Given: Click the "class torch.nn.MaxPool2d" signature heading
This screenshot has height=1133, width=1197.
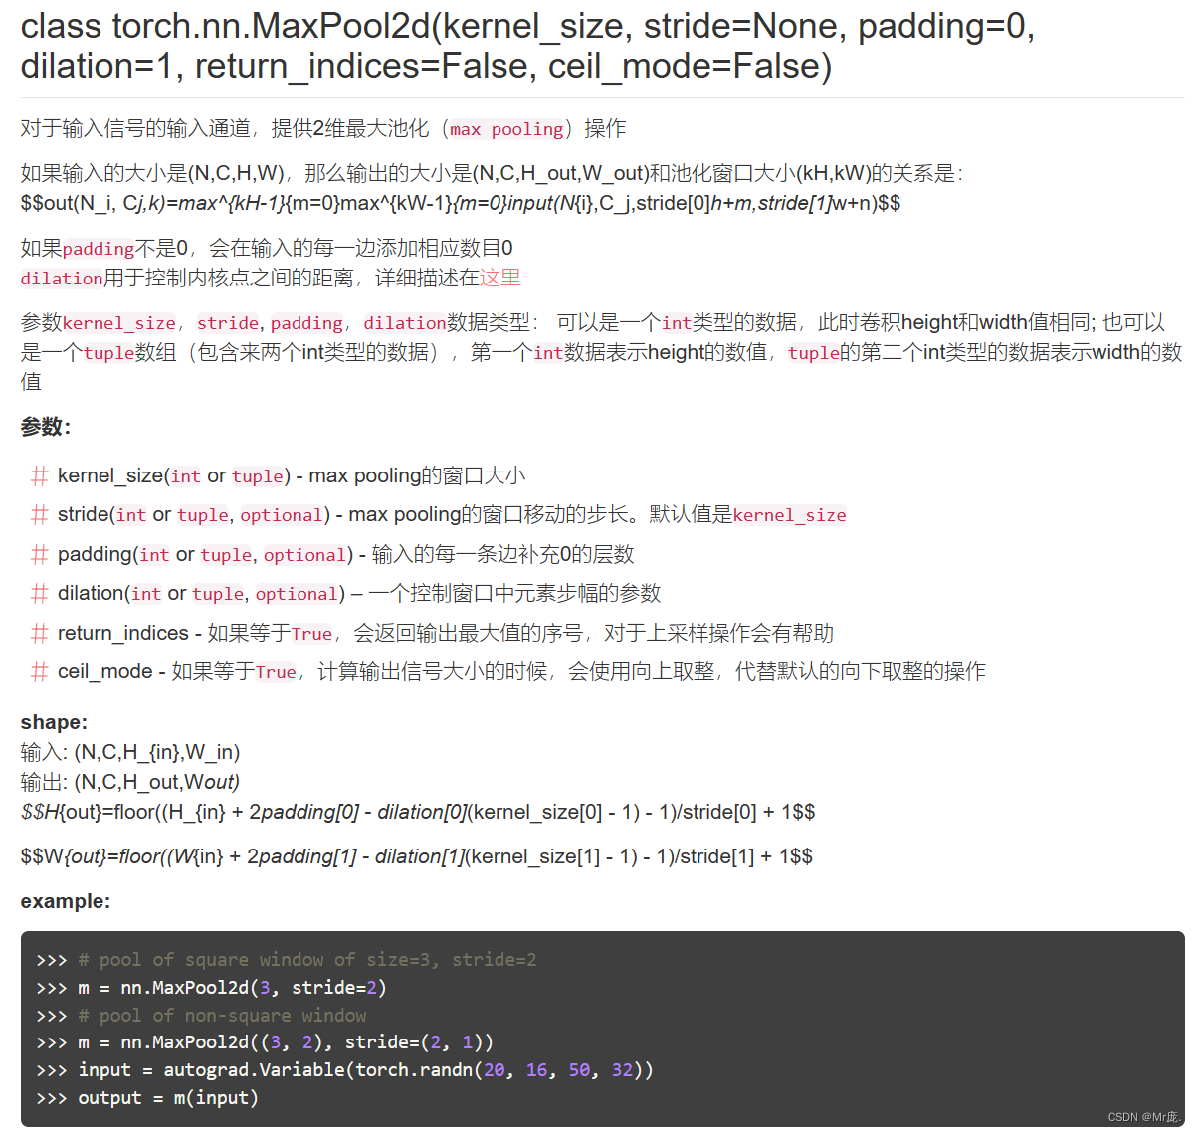Looking at the screenshot, I should click(x=527, y=46).
